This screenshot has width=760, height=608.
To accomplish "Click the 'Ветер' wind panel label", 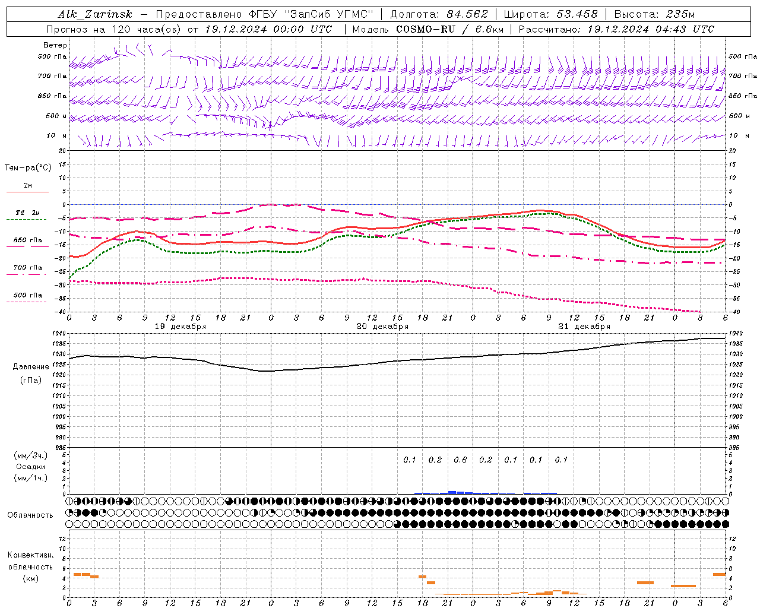I will (x=55, y=45).
